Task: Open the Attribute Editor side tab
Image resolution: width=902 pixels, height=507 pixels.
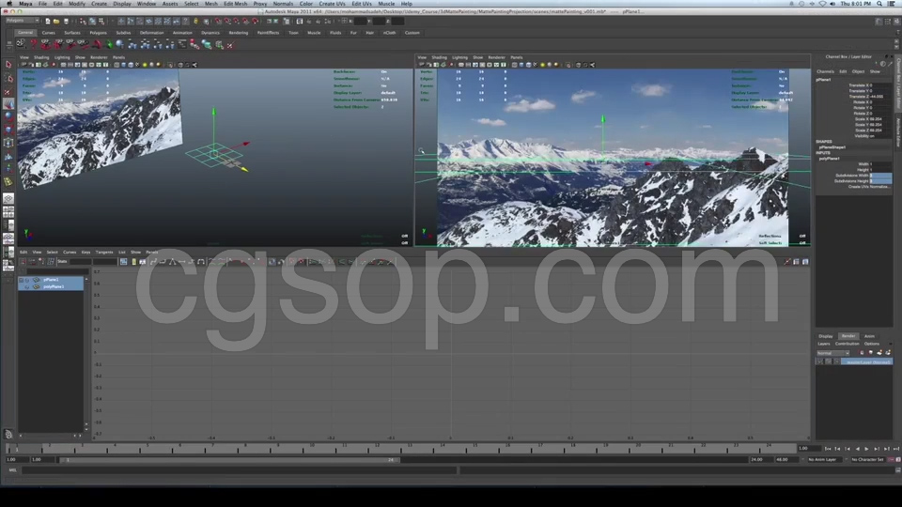Action: [x=898, y=132]
